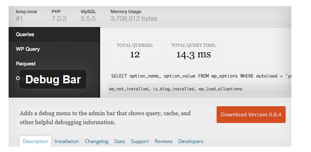
Task: Click the Memory Usage bytes readout
Action: pyautogui.click(x=134, y=15)
